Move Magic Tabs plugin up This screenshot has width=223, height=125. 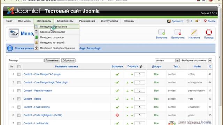point(128,83)
